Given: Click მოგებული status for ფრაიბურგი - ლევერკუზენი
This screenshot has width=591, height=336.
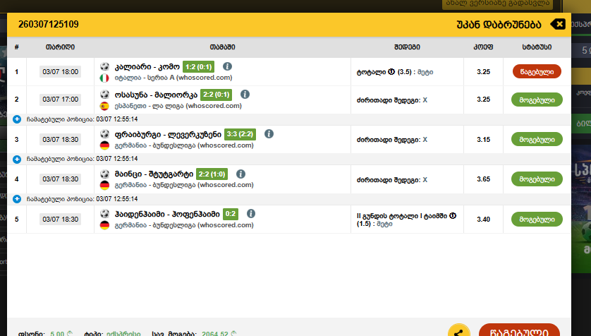Looking at the screenshot, I should click(x=537, y=139).
